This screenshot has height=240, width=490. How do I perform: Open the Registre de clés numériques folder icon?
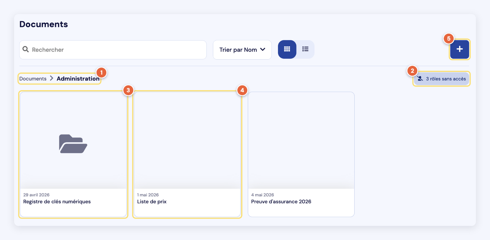pyautogui.click(x=73, y=144)
